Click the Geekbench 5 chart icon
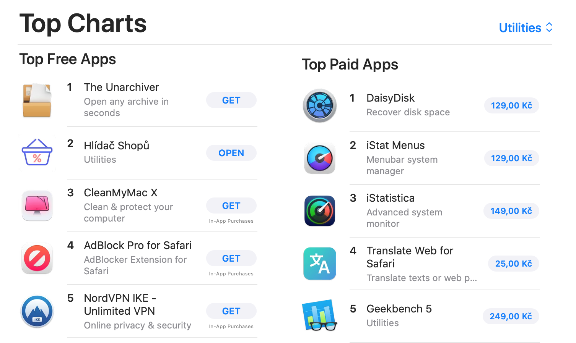The image size is (576, 343). 319,316
